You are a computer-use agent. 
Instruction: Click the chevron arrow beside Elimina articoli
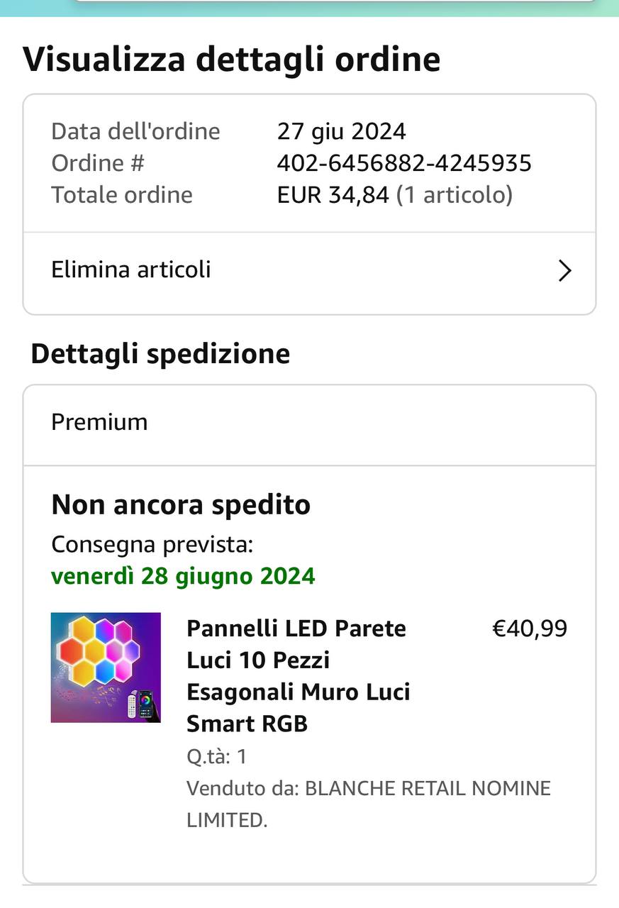coord(564,270)
